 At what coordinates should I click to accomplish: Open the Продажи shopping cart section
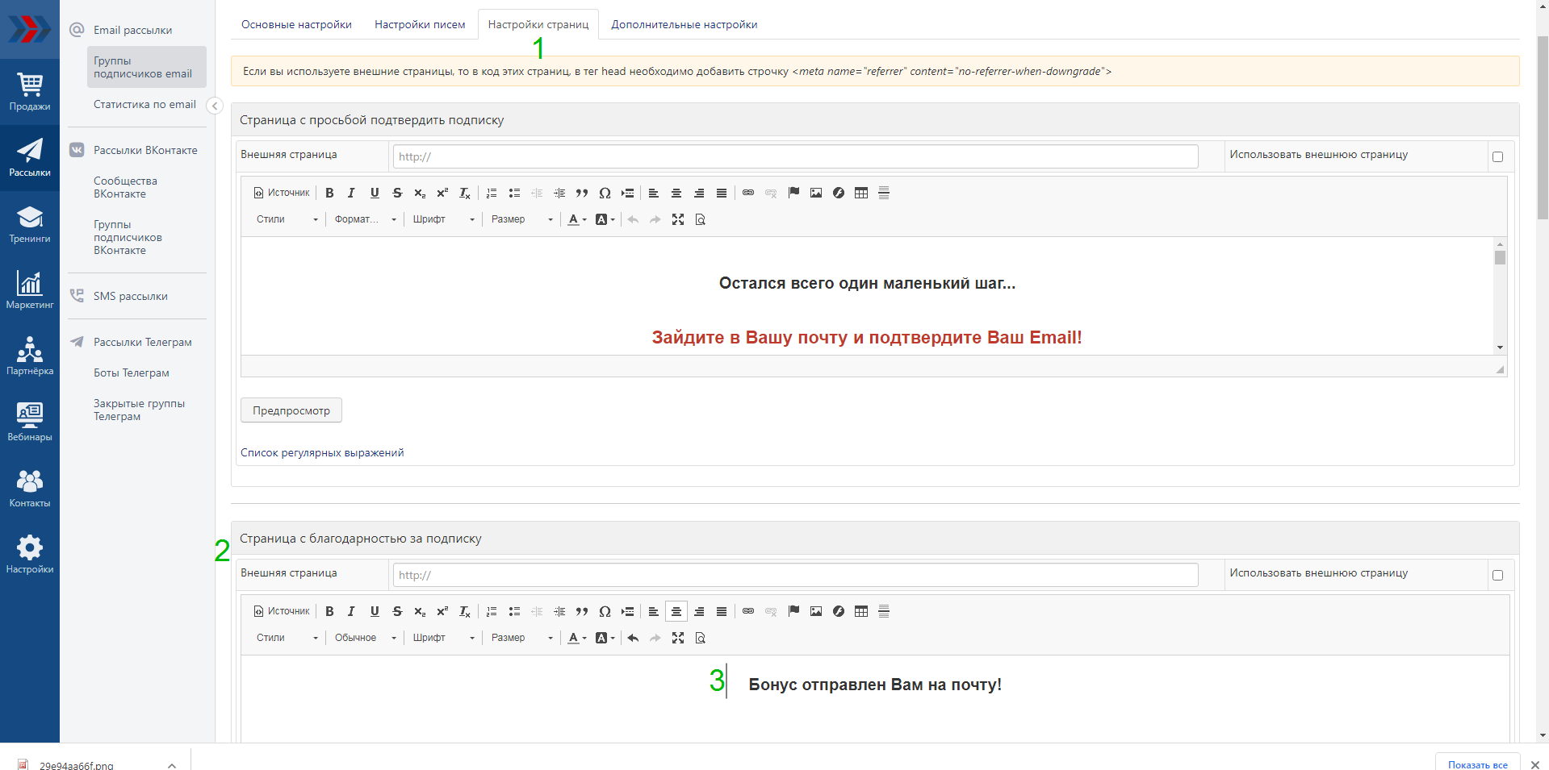(30, 92)
